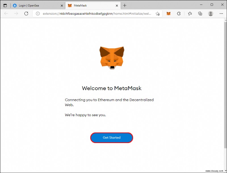
Task: Toggle the vertical tabs panel icon
Action: [5, 5]
